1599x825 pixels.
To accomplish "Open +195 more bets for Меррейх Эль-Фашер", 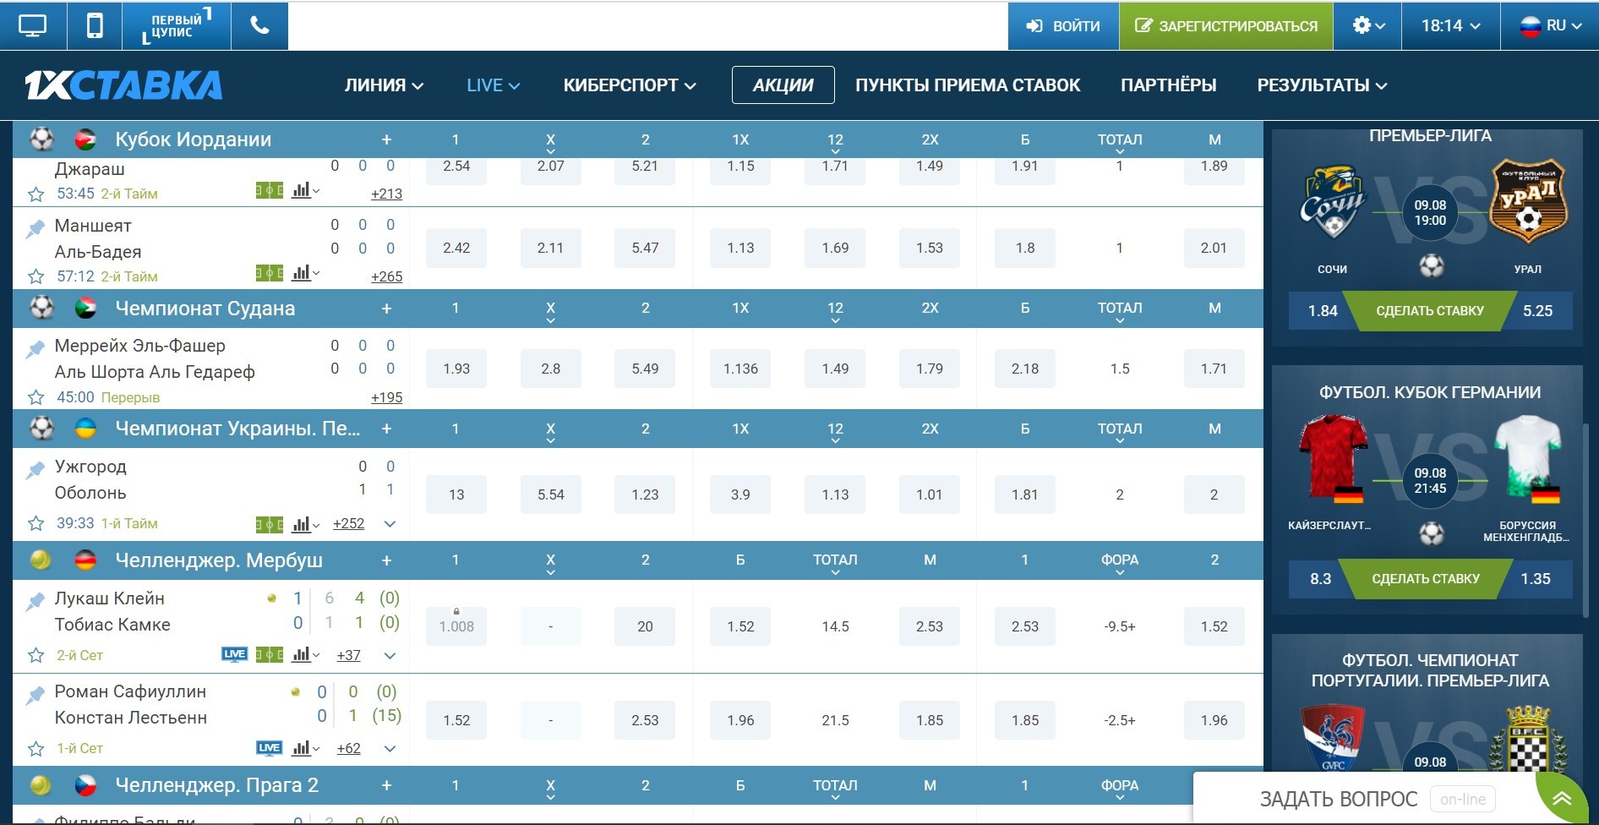I will [x=386, y=397].
